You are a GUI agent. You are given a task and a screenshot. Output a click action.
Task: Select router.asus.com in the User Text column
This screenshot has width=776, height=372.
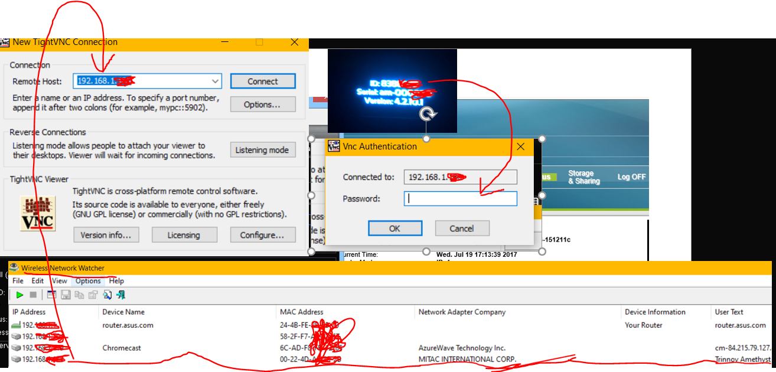(x=741, y=325)
